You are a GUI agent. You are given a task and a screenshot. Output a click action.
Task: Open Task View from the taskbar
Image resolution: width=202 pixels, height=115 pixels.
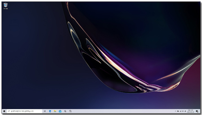click(45, 111)
